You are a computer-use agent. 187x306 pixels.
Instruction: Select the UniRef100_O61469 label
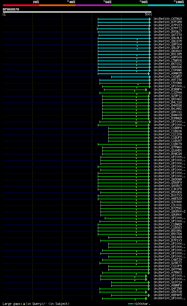(168, 237)
